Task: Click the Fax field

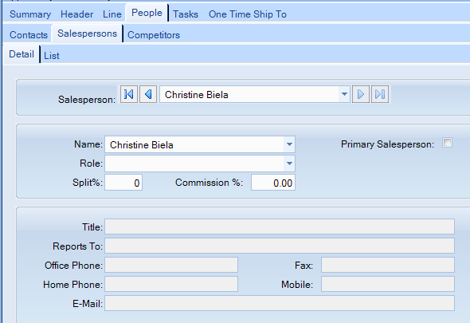Action: [x=388, y=265]
